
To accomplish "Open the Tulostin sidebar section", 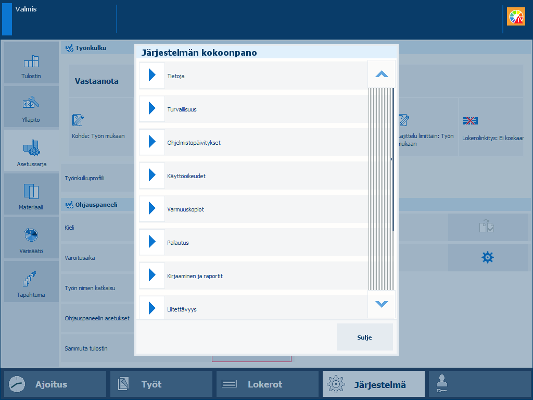I will pos(31,63).
